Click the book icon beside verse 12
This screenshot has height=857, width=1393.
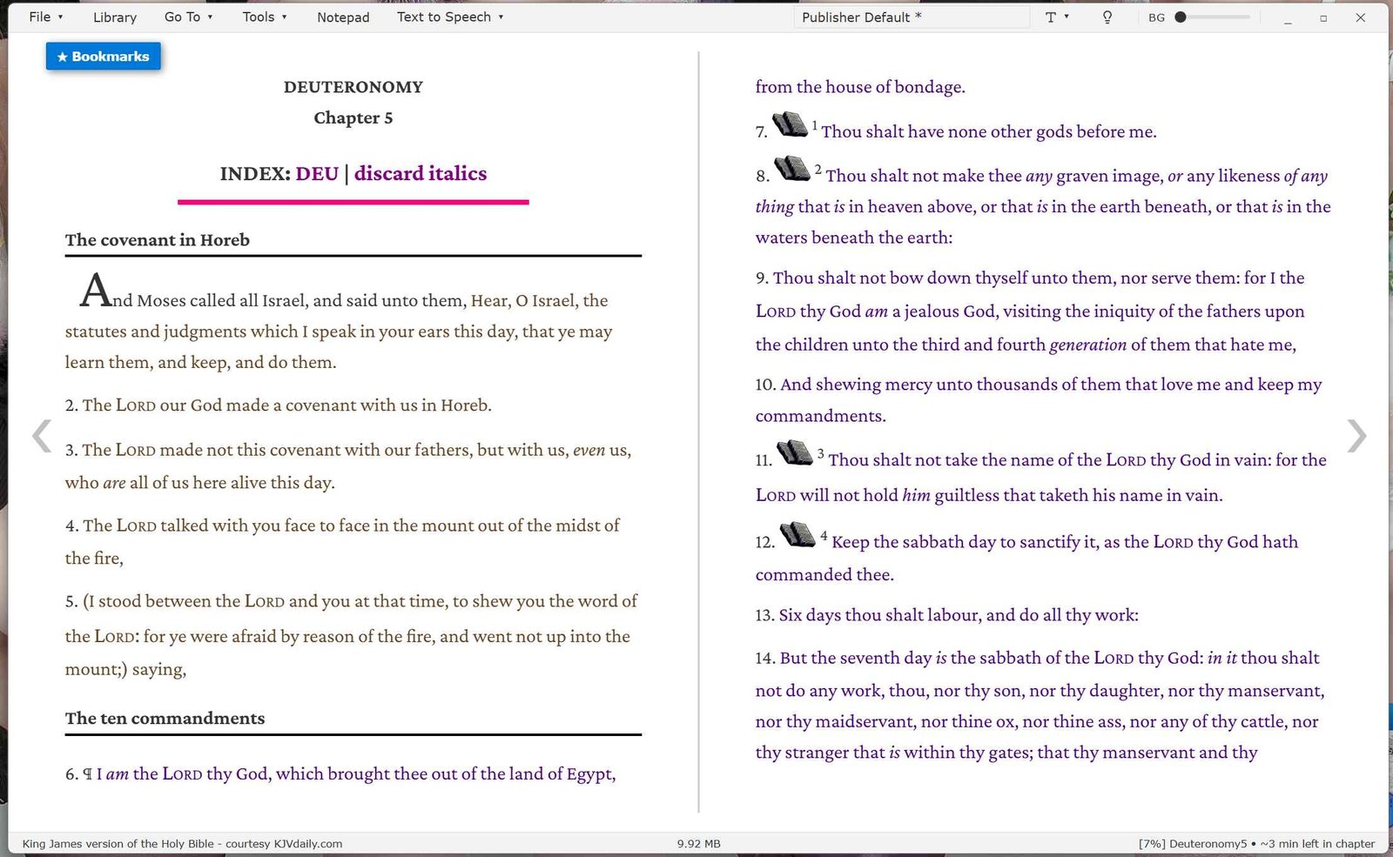pyautogui.click(x=797, y=533)
